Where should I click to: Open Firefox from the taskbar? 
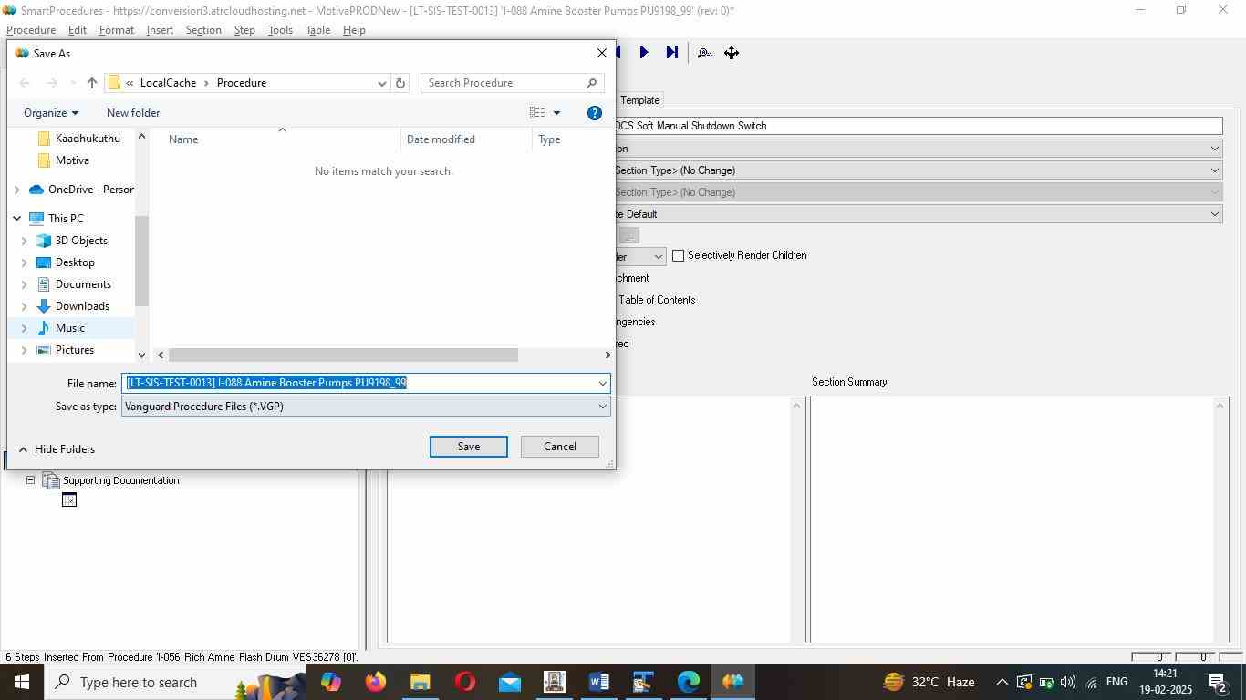(x=375, y=682)
